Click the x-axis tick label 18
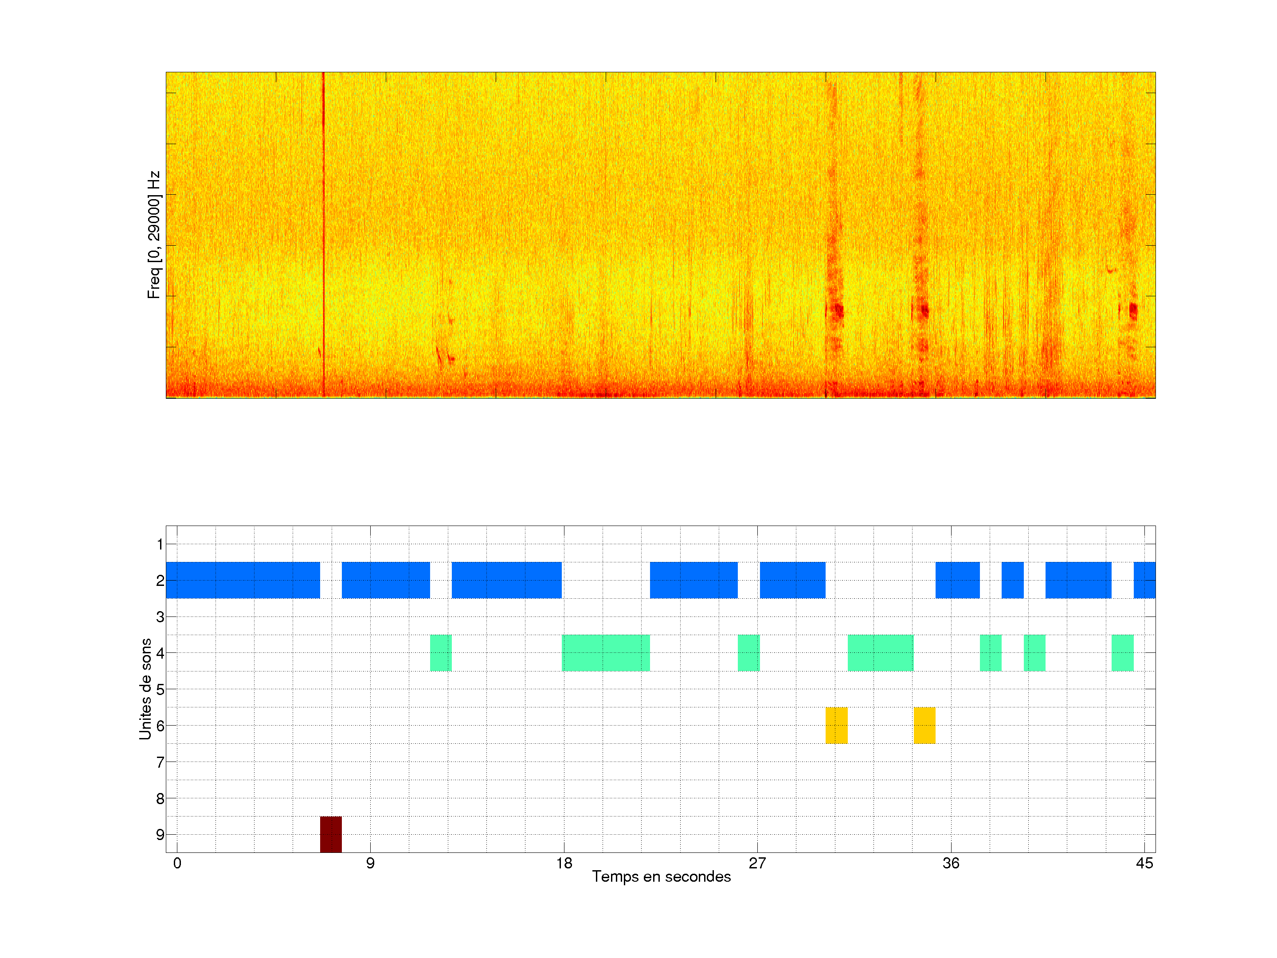Viewport: 1277px width, 958px height. [x=564, y=863]
